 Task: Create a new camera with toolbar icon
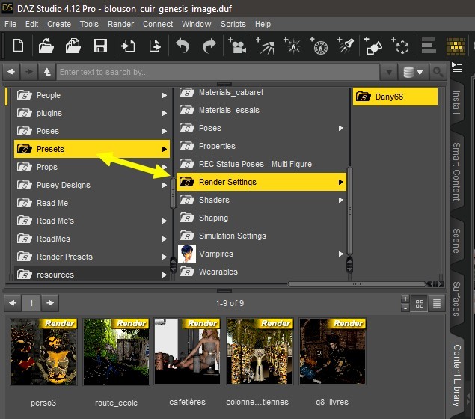pos(237,46)
